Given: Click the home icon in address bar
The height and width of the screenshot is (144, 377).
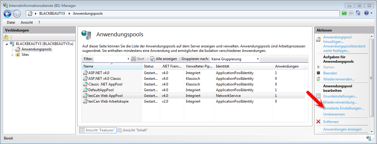Looking at the screenshot, I should (x=358, y=13).
